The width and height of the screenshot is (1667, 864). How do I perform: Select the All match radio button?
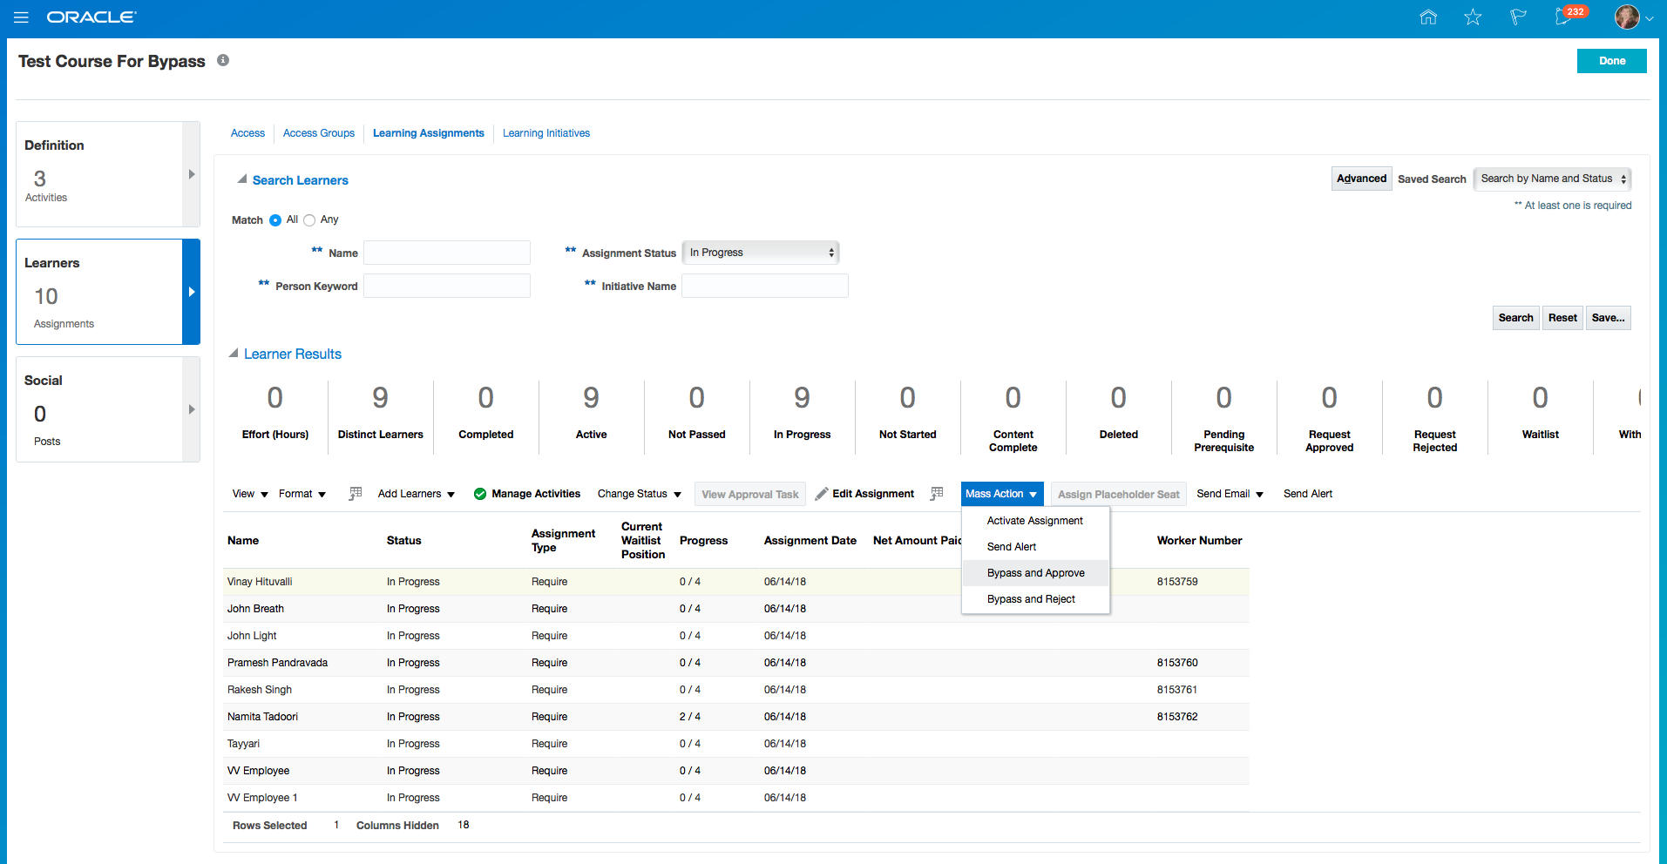tap(275, 220)
